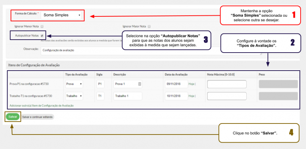Viewport: 306px width, 149px height.
Task: Click the Peso field for Trabalho T1
Action: pyautogui.click(x=278, y=96)
